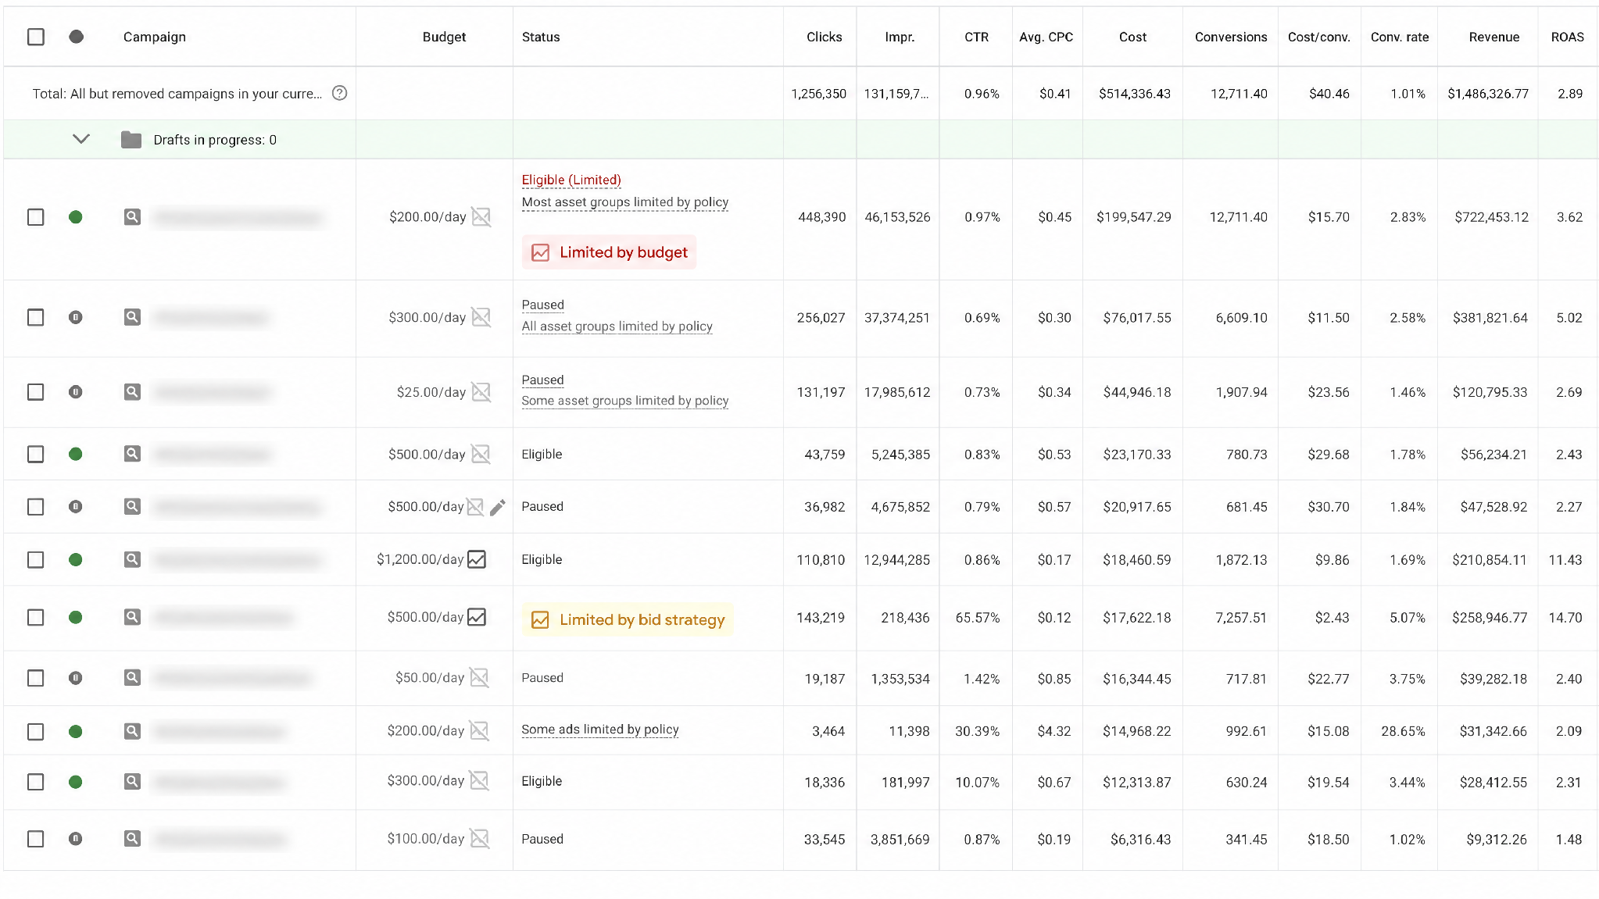The width and height of the screenshot is (1599, 899).
Task: Click the Limited by budget chart icon
Action: (x=540, y=252)
